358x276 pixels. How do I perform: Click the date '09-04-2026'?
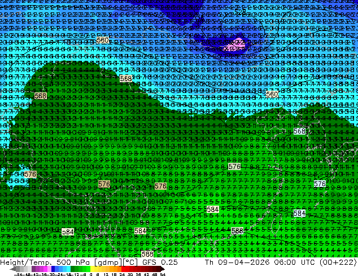point(243,262)
